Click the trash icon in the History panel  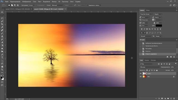click(174, 57)
